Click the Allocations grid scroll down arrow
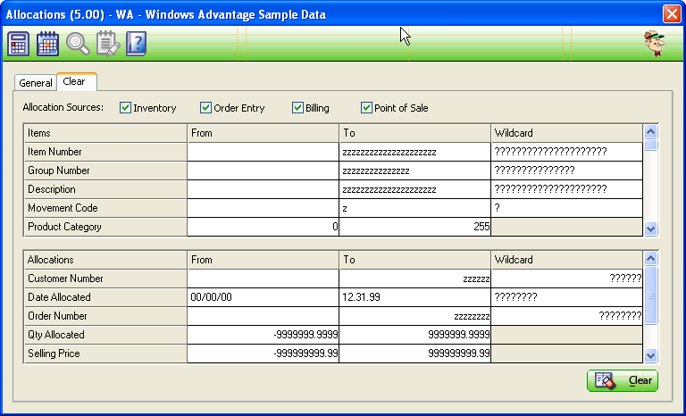Screen dimensions: 686x416 (x=650, y=355)
